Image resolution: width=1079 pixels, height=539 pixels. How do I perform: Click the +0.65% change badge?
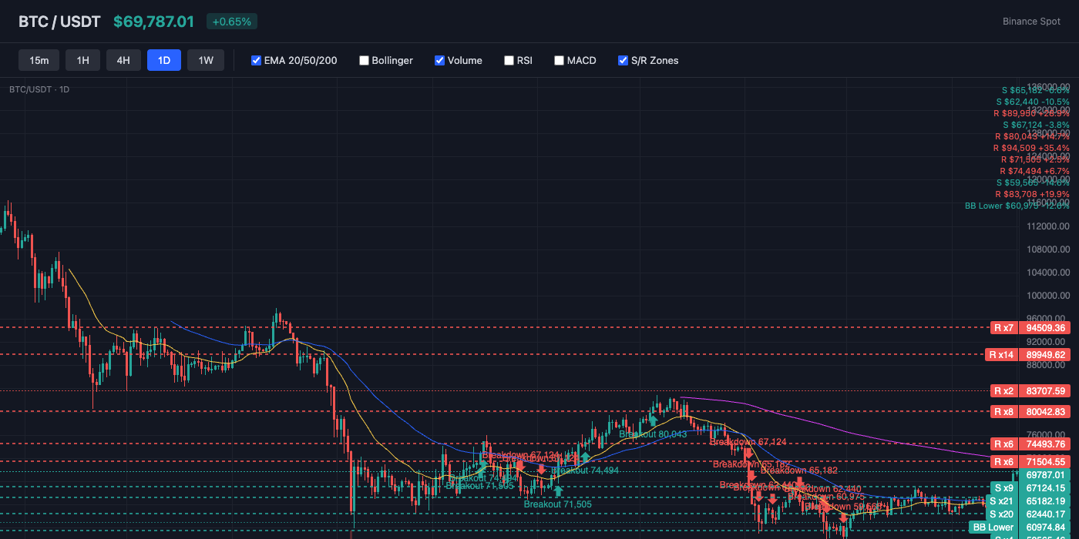pyautogui.click(x=232, y=22)
